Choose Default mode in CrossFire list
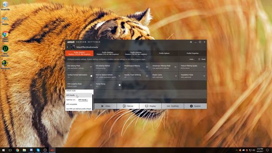Viewport: 272px width, 153px height. (79, 91)
